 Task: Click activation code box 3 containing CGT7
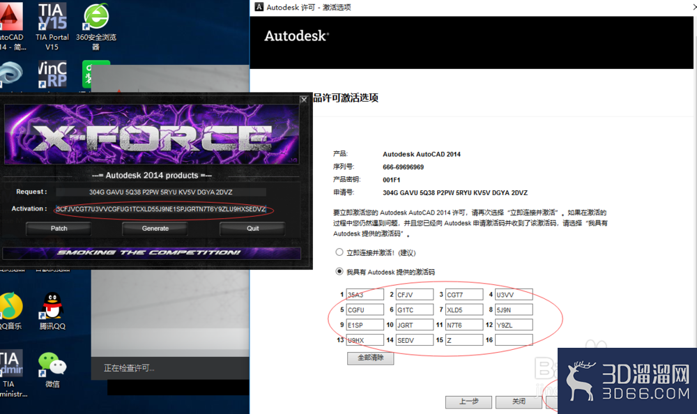point(464,294)
